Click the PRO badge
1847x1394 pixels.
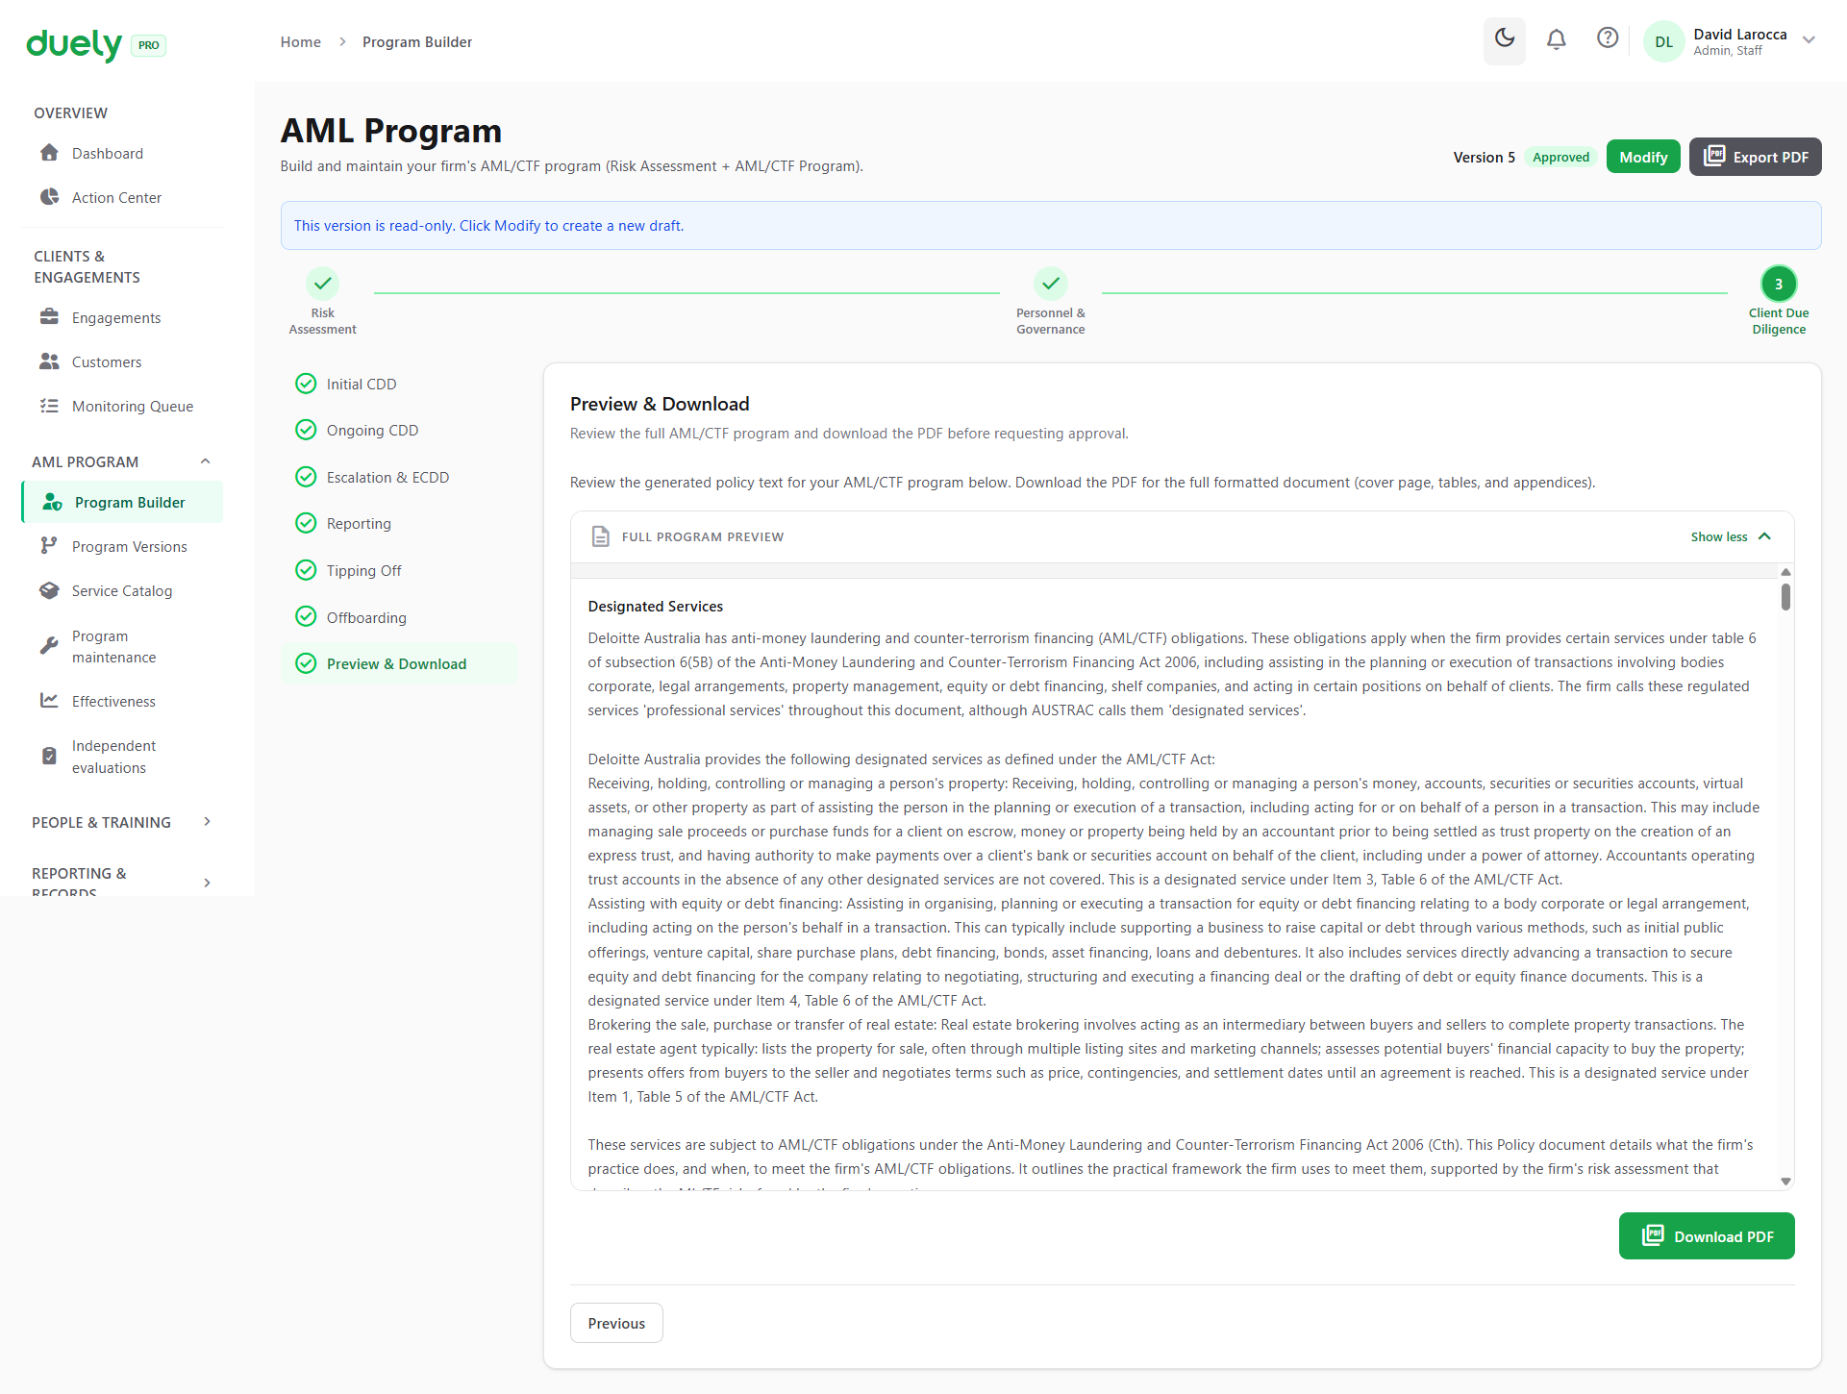[148, 45]
